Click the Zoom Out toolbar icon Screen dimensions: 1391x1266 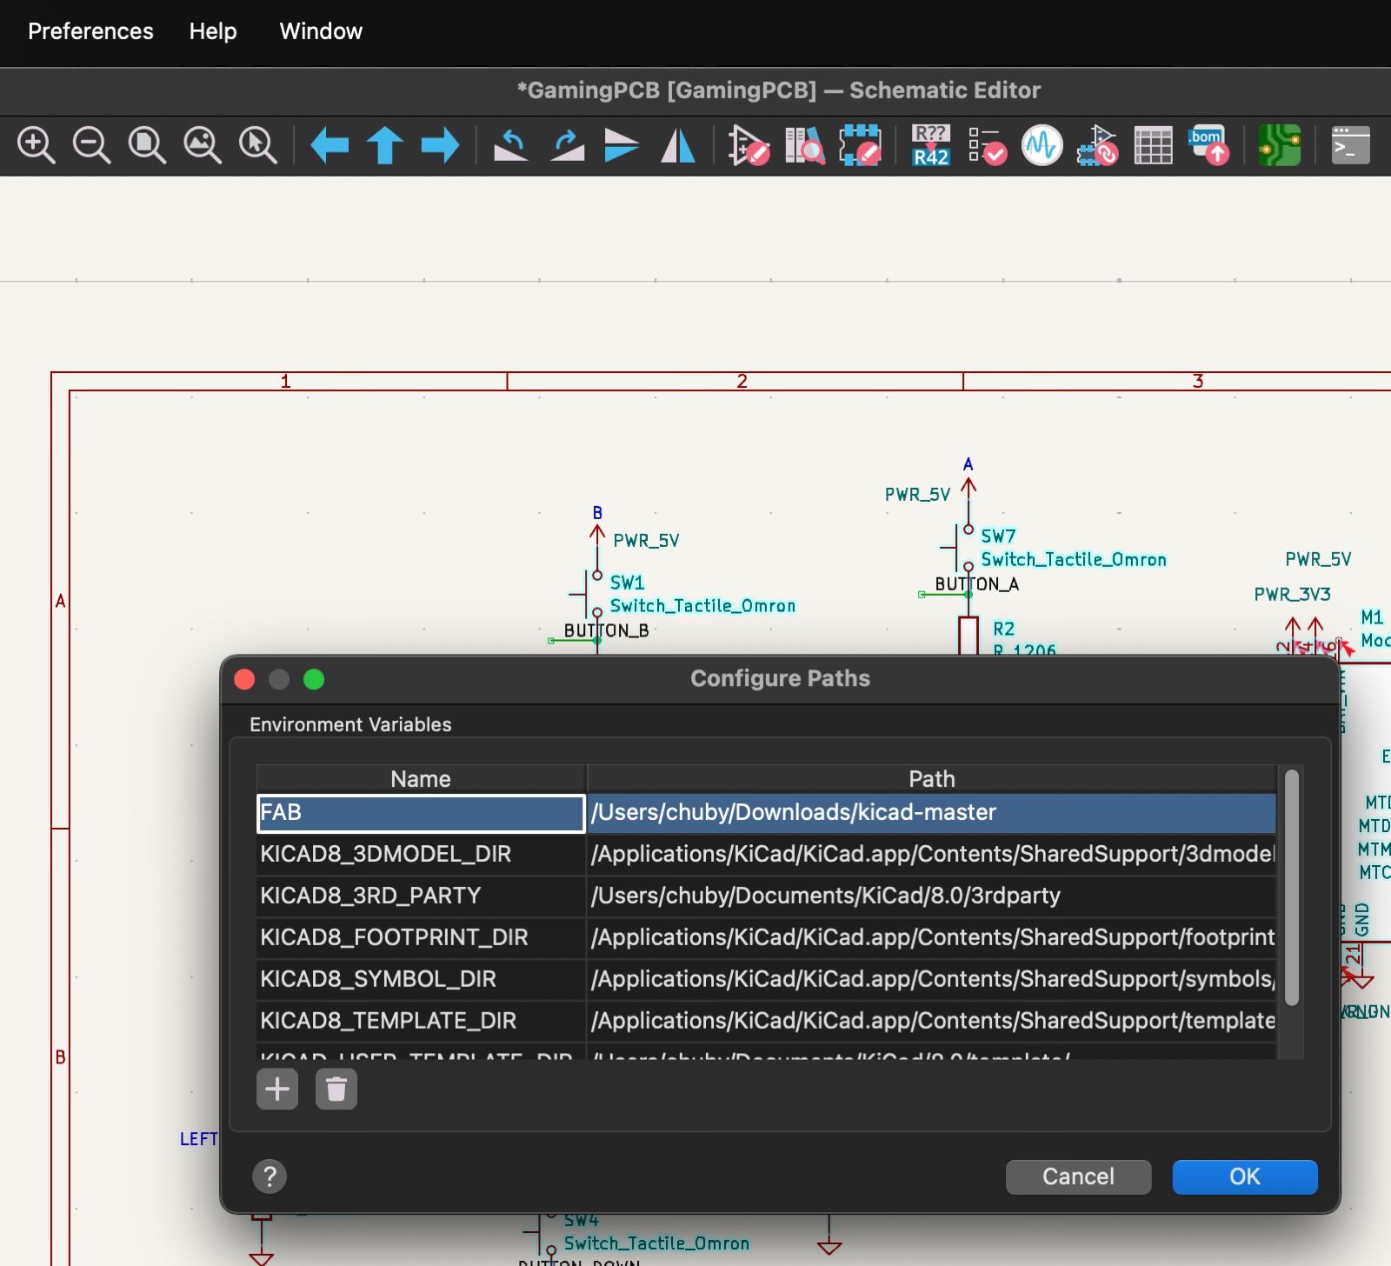pyautogui.click(x=91, y=145)
